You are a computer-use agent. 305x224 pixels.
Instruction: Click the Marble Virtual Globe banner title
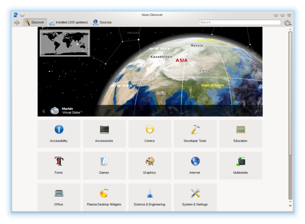coord(71,110)
